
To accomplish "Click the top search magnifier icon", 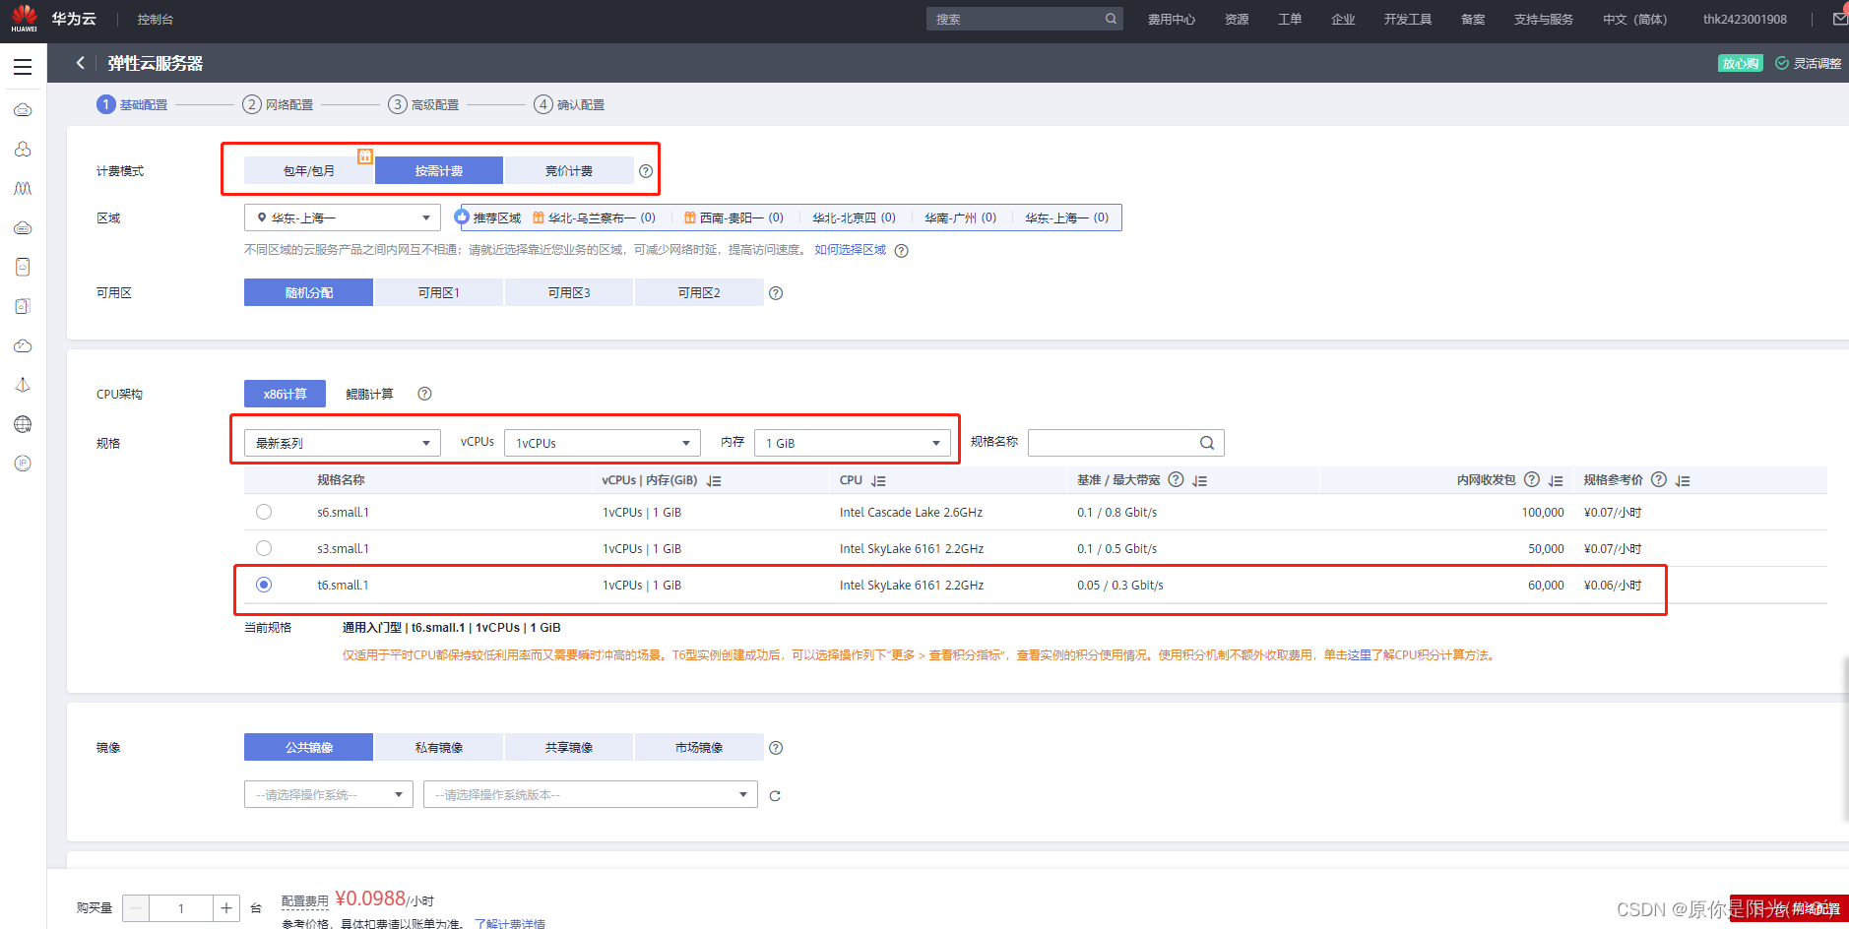I will tap(1111, 19).
